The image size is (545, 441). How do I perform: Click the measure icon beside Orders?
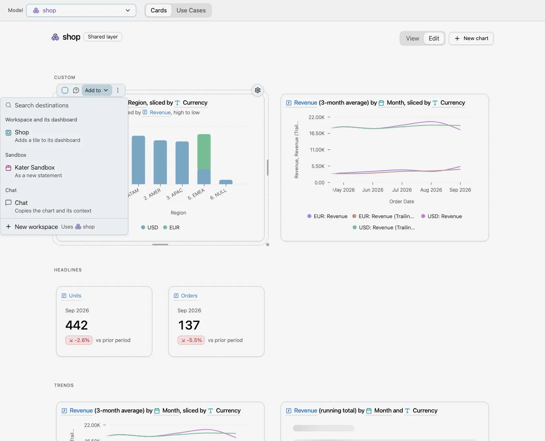[x=176, y=296]
